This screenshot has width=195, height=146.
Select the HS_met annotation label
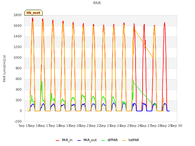pyautogui.click(x=34, y=13)
